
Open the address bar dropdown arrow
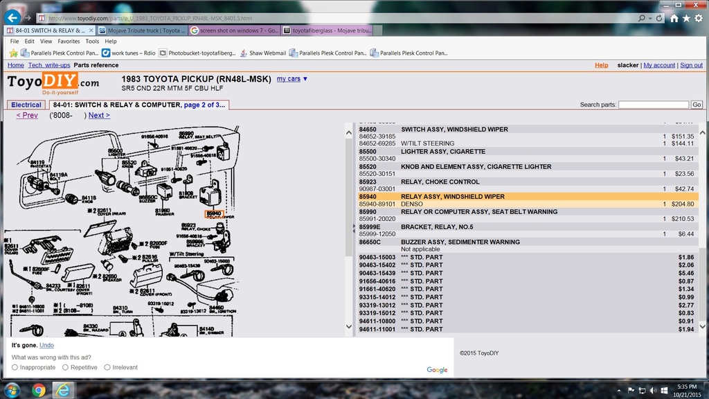pyautogui.click(x=649, y=18)
